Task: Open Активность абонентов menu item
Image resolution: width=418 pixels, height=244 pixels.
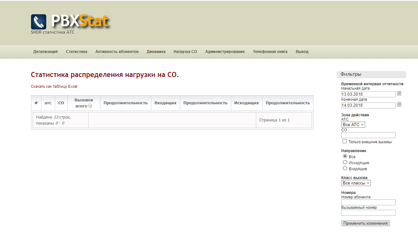Action: coord(117,52)
